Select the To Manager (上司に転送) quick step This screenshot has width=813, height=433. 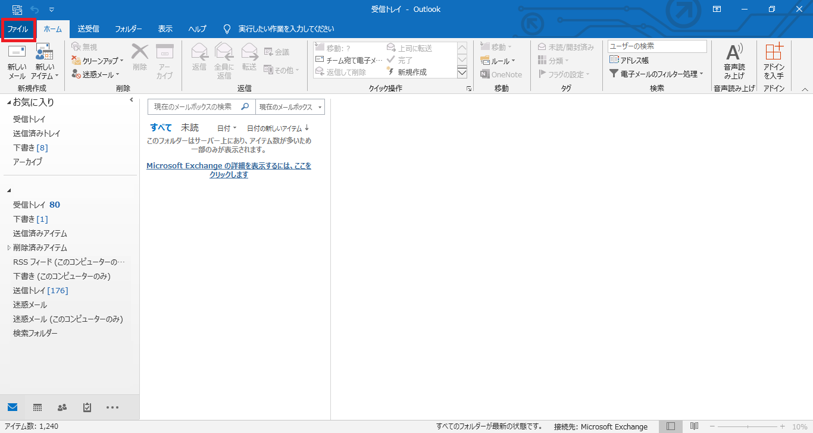[420, 48]
